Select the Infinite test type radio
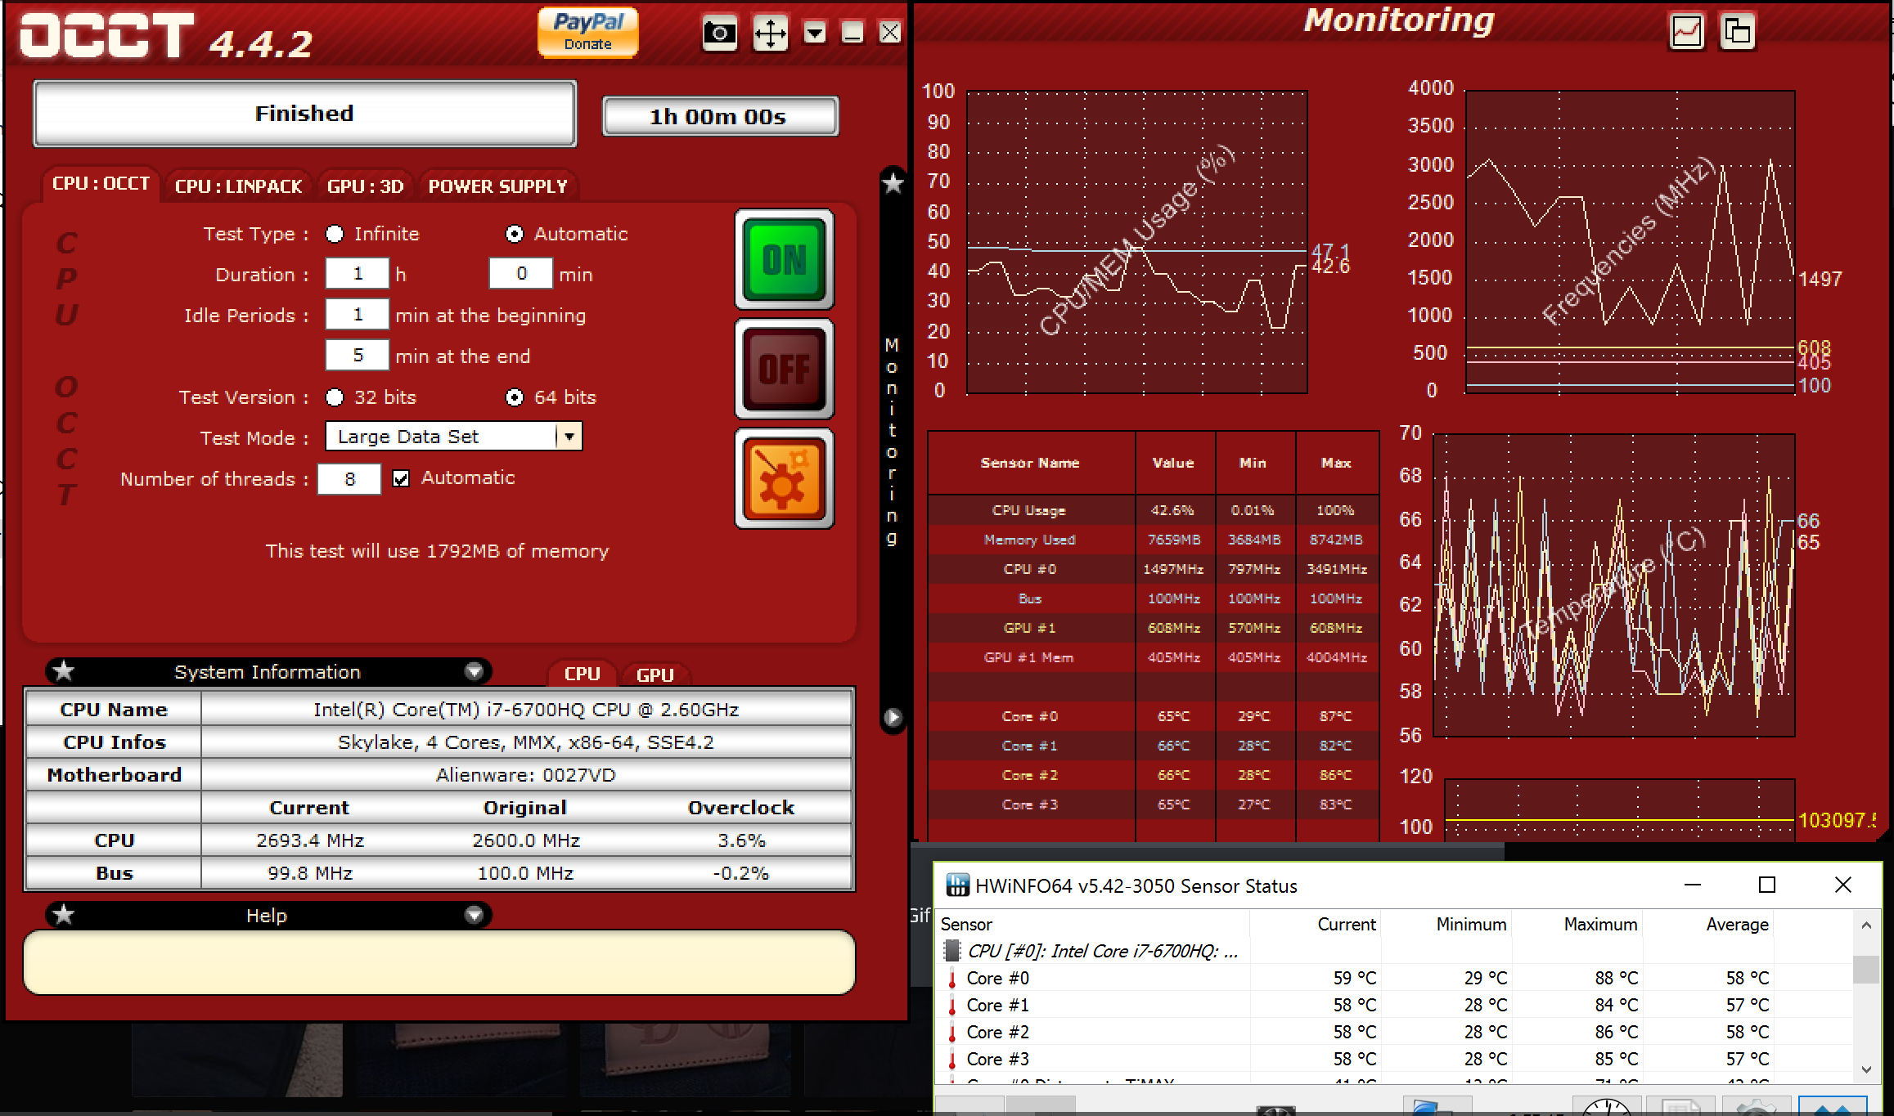1894x1116 pixels. click(335, 234)
